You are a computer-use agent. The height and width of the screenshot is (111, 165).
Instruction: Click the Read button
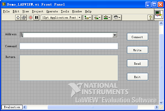(137, 63)
